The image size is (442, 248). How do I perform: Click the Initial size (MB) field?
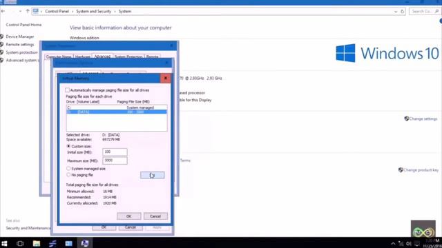point(115,152)
